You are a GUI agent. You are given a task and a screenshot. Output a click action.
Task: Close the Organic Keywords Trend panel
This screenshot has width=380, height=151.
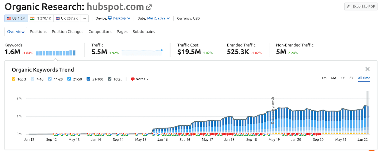367,69
